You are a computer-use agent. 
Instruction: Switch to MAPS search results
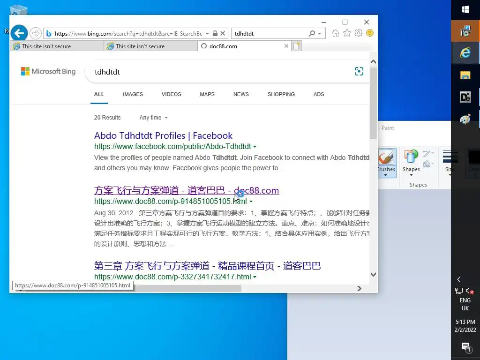pyautogui.click(x=207, y=94)
